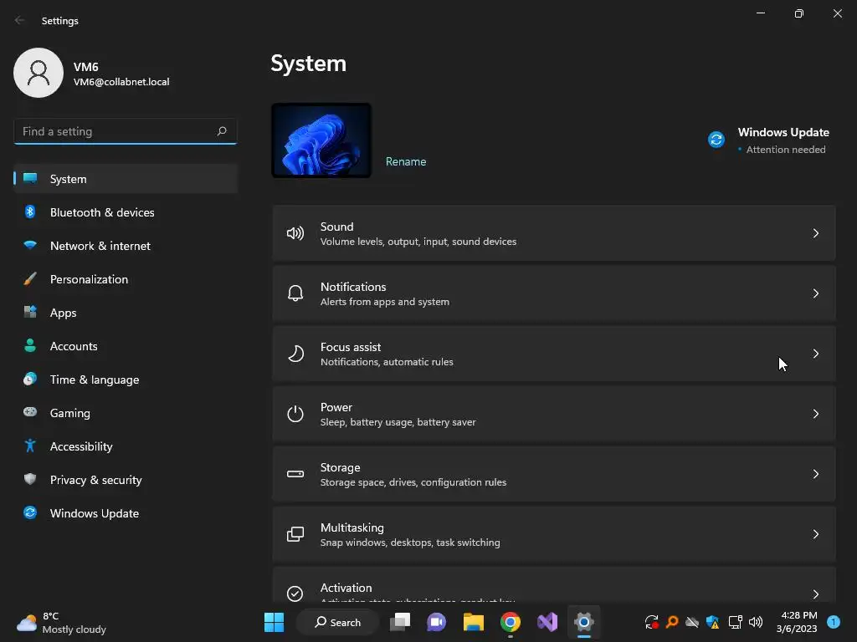
Task: Open Storage settings via its chevron
Action: click(x=815, y=474)
